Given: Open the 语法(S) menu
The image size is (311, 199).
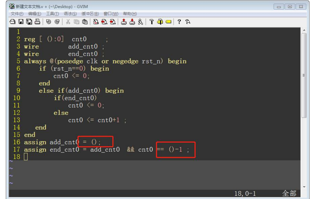Looking at the screenshot, I should click(x=70, y=14).
